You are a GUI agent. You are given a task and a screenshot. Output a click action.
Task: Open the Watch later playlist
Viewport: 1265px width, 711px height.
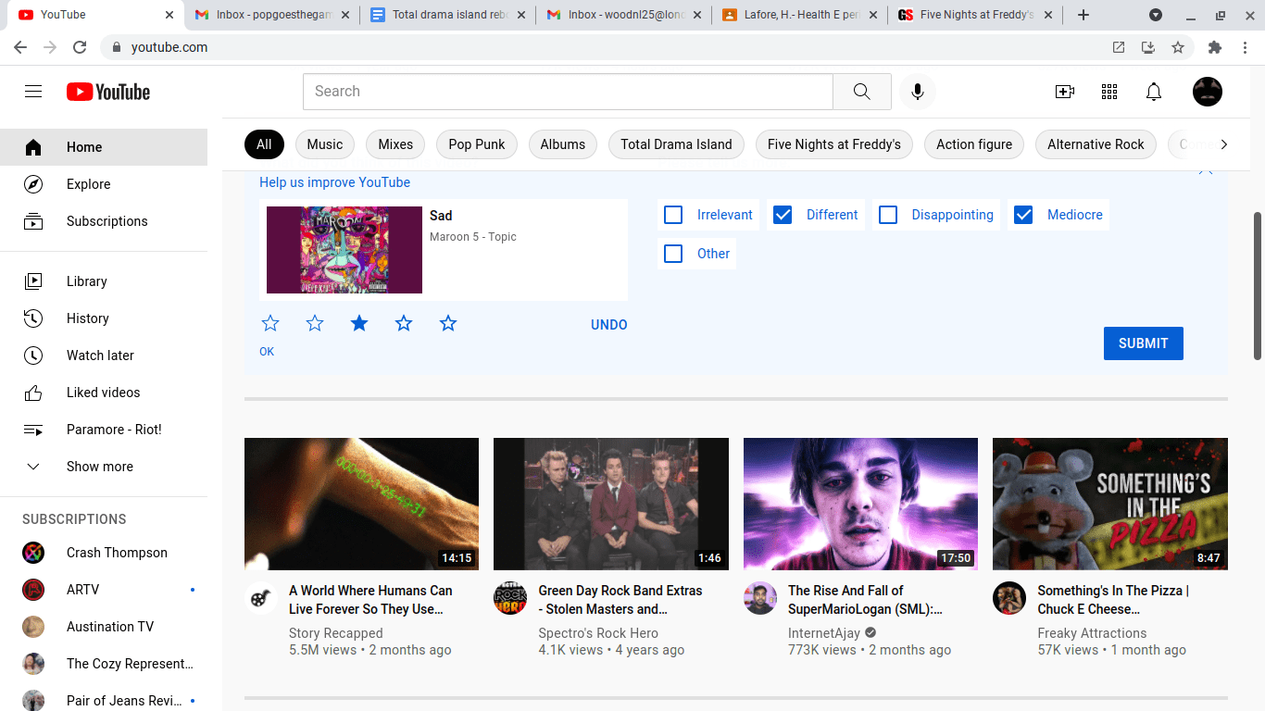[x=104, y=355]
